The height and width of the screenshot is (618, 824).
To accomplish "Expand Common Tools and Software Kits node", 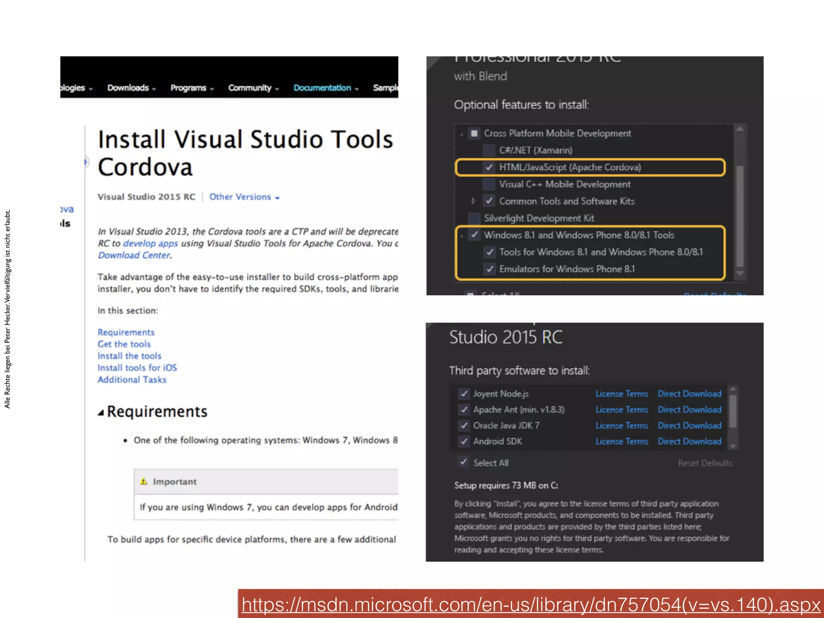I will click(474, 201).
